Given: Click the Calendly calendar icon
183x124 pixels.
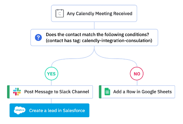Looking at the screenshot, I should click(60, 13).
